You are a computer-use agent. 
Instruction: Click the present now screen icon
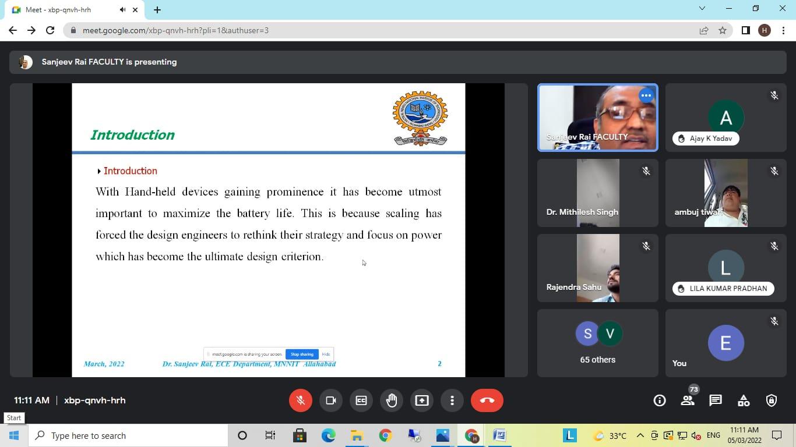pyautogui.click(x=422, y=400)
